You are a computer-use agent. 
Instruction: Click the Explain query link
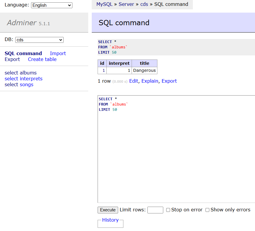pyautogui.click(x=150, y=81)
